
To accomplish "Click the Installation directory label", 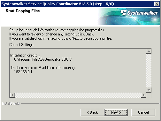I will [25, 55].
